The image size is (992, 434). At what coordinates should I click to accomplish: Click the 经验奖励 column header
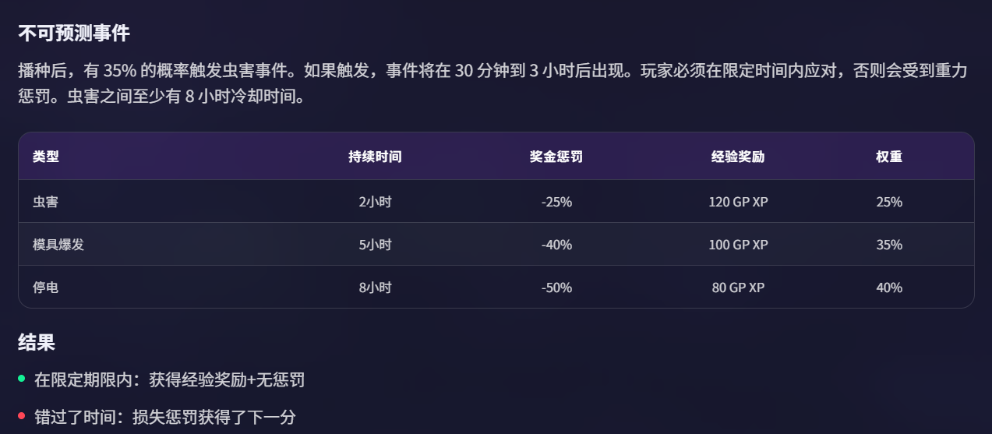738,157
